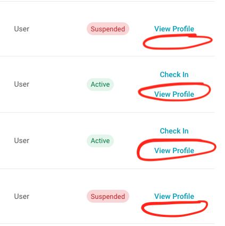The image size is (225, 226).
Task: Check In the first Active user
Action: 174,74
